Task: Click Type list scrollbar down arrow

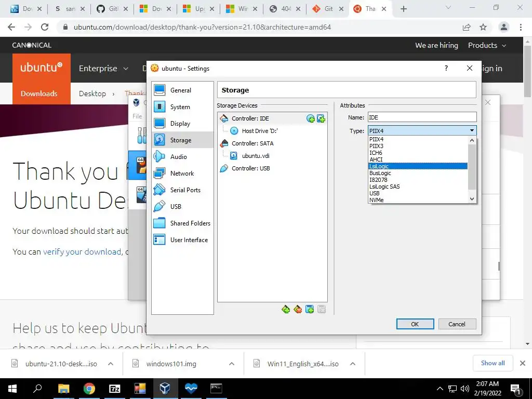Action: 472,199
